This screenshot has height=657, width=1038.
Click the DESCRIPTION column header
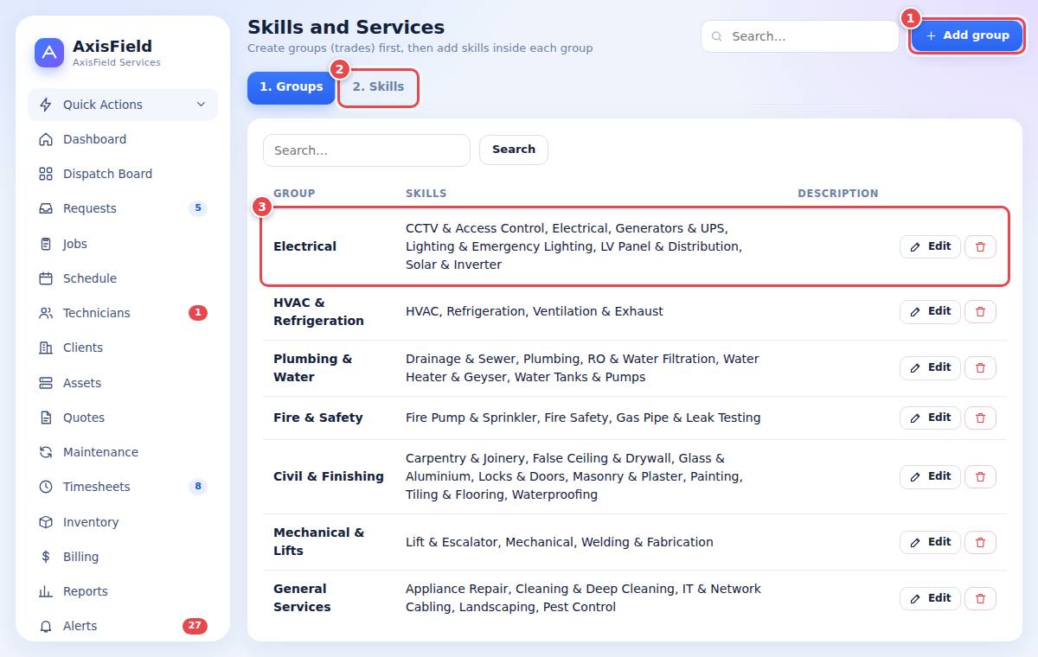(838, 194)
